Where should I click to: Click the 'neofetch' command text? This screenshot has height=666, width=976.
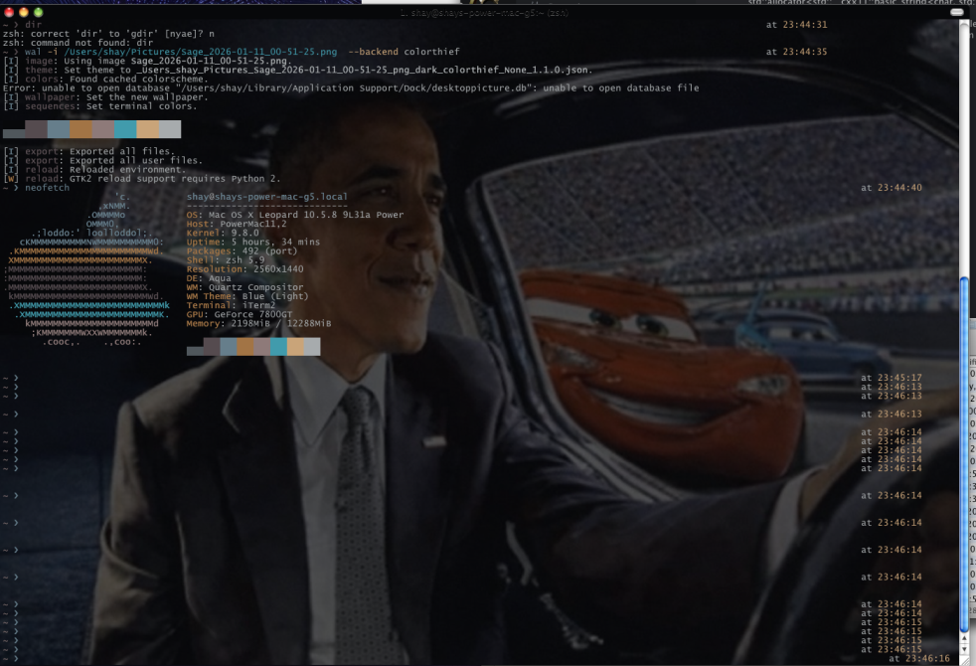tap(48, 187)
